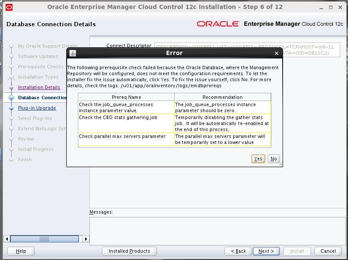Click the greyed-out Install button

click(297, 251)
